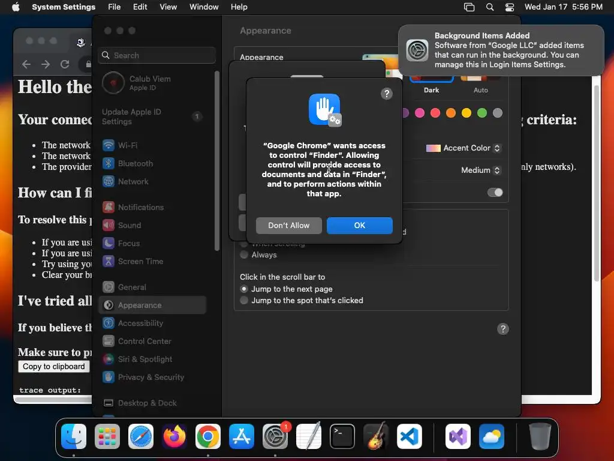Open Google Chrome from the Dock
Screen dimensions: 614x461
coord(208,436)
